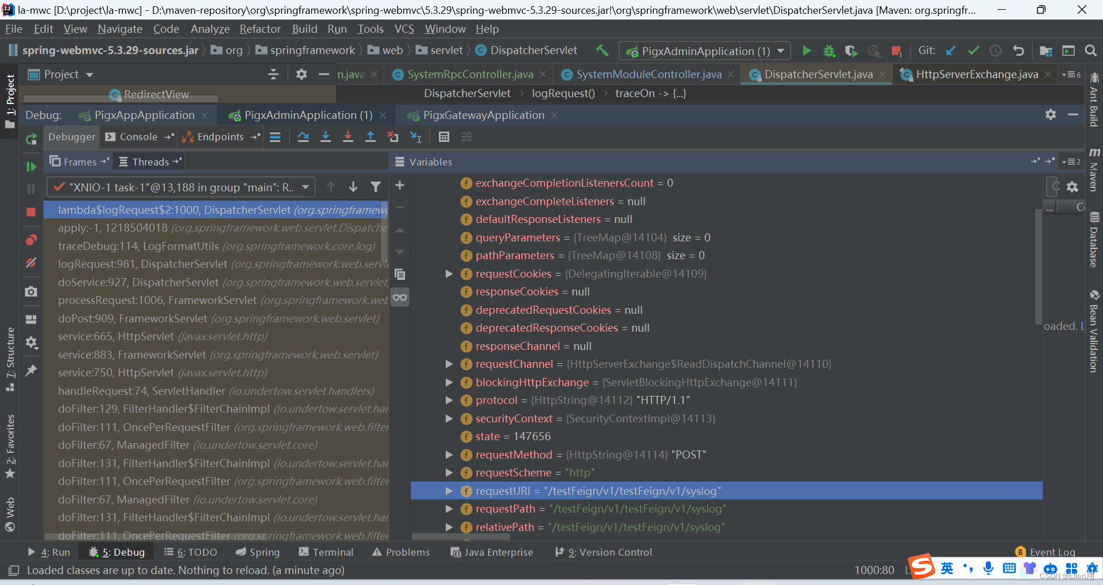Click Git Update Project arrow icon
Screen dimensions: 1103x585
coord(951,51)
